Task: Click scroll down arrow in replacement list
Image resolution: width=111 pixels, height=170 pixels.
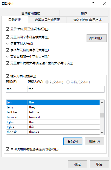Action: (102, 132)
